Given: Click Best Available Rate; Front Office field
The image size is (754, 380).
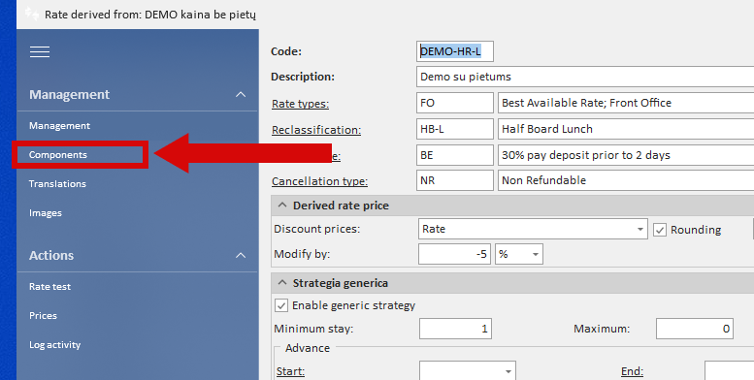Looking at the screenshot, I should [x=626, y=103].
